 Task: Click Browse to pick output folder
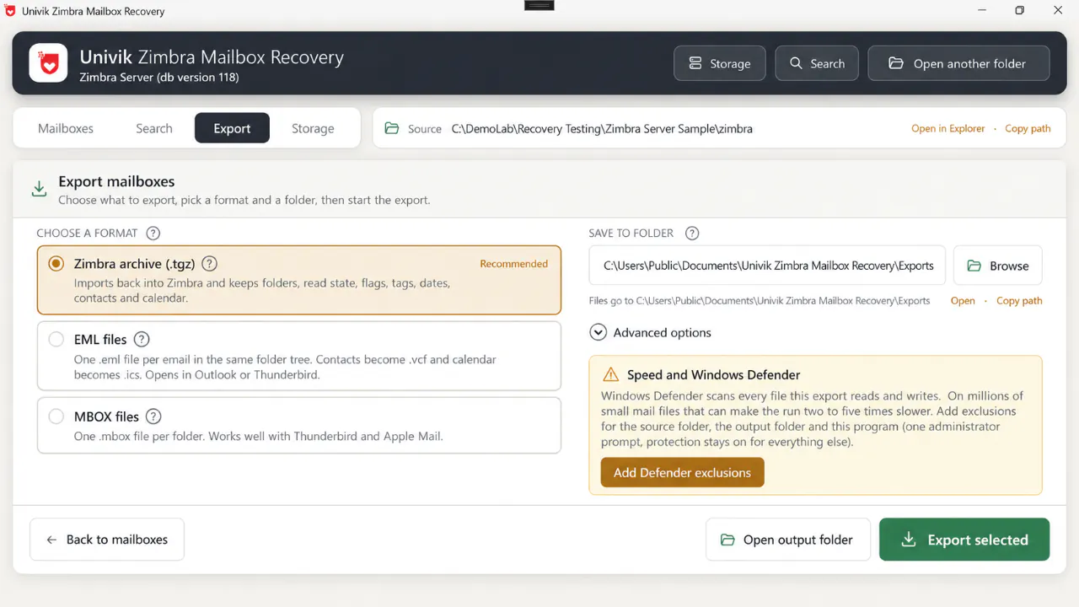click(x=998, y=266)
